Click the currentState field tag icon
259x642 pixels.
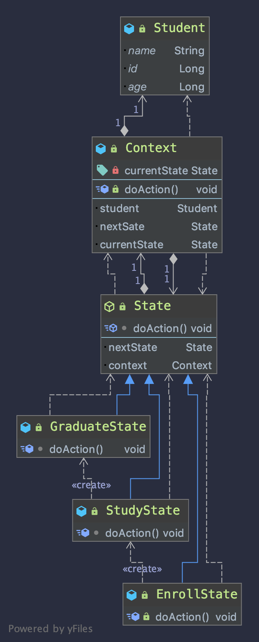(101, 170)
